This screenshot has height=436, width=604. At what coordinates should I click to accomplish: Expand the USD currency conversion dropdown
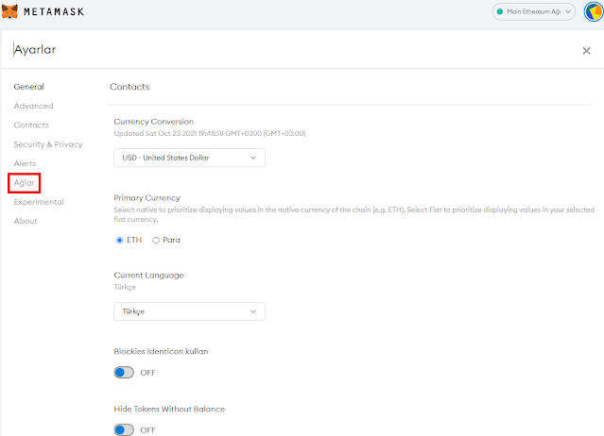pos(189,158)
